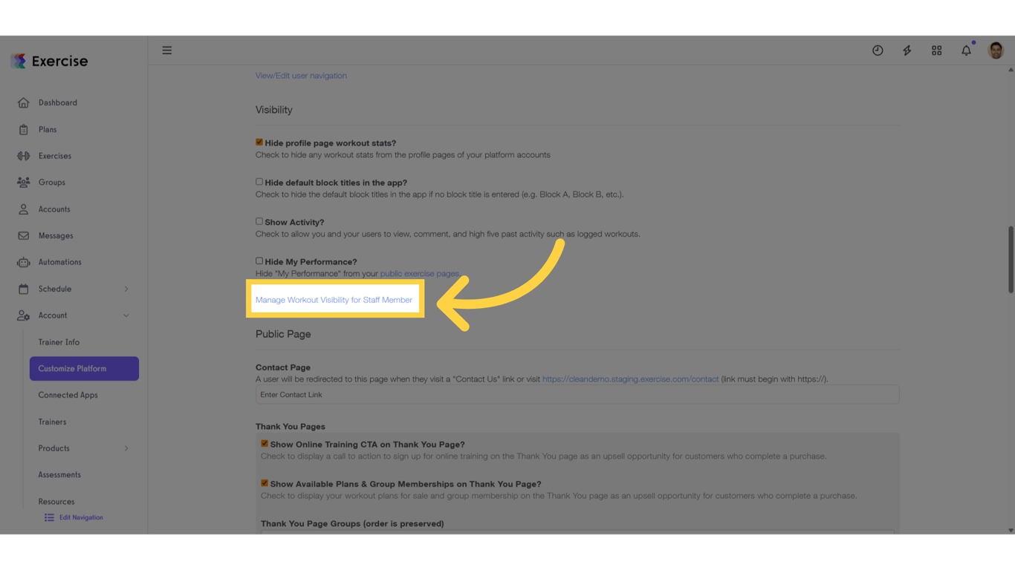Viewport: 1015px width, 570px height.
Task: Click the Edit Navigation list icon
Action: (x=49, y=517)
